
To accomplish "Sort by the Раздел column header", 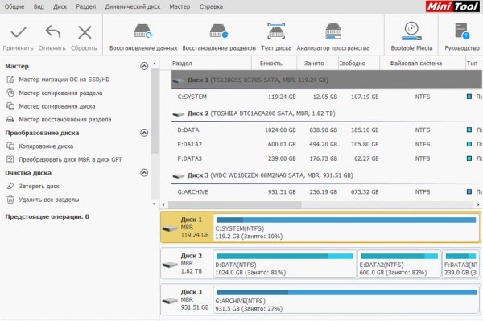I will pos(211,64).
